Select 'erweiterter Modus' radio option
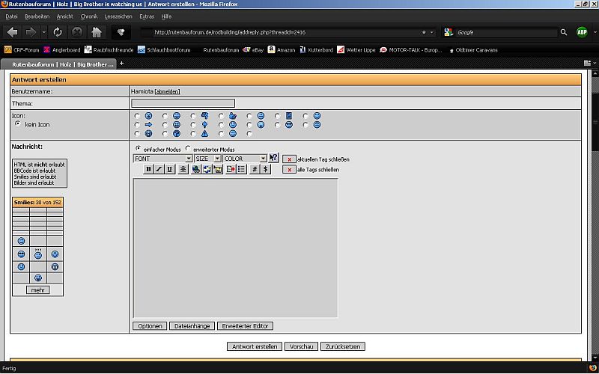Viewport: 599px width, 374px height. [188, 149]
